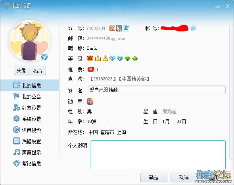Switch to 我的公会 section
The width and height of the screenshot is (234, 185).
30,97
